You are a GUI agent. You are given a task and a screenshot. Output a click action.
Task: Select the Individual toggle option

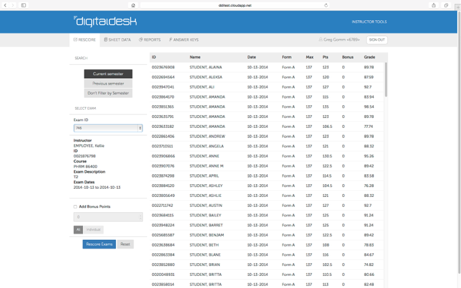pos(94,230)
